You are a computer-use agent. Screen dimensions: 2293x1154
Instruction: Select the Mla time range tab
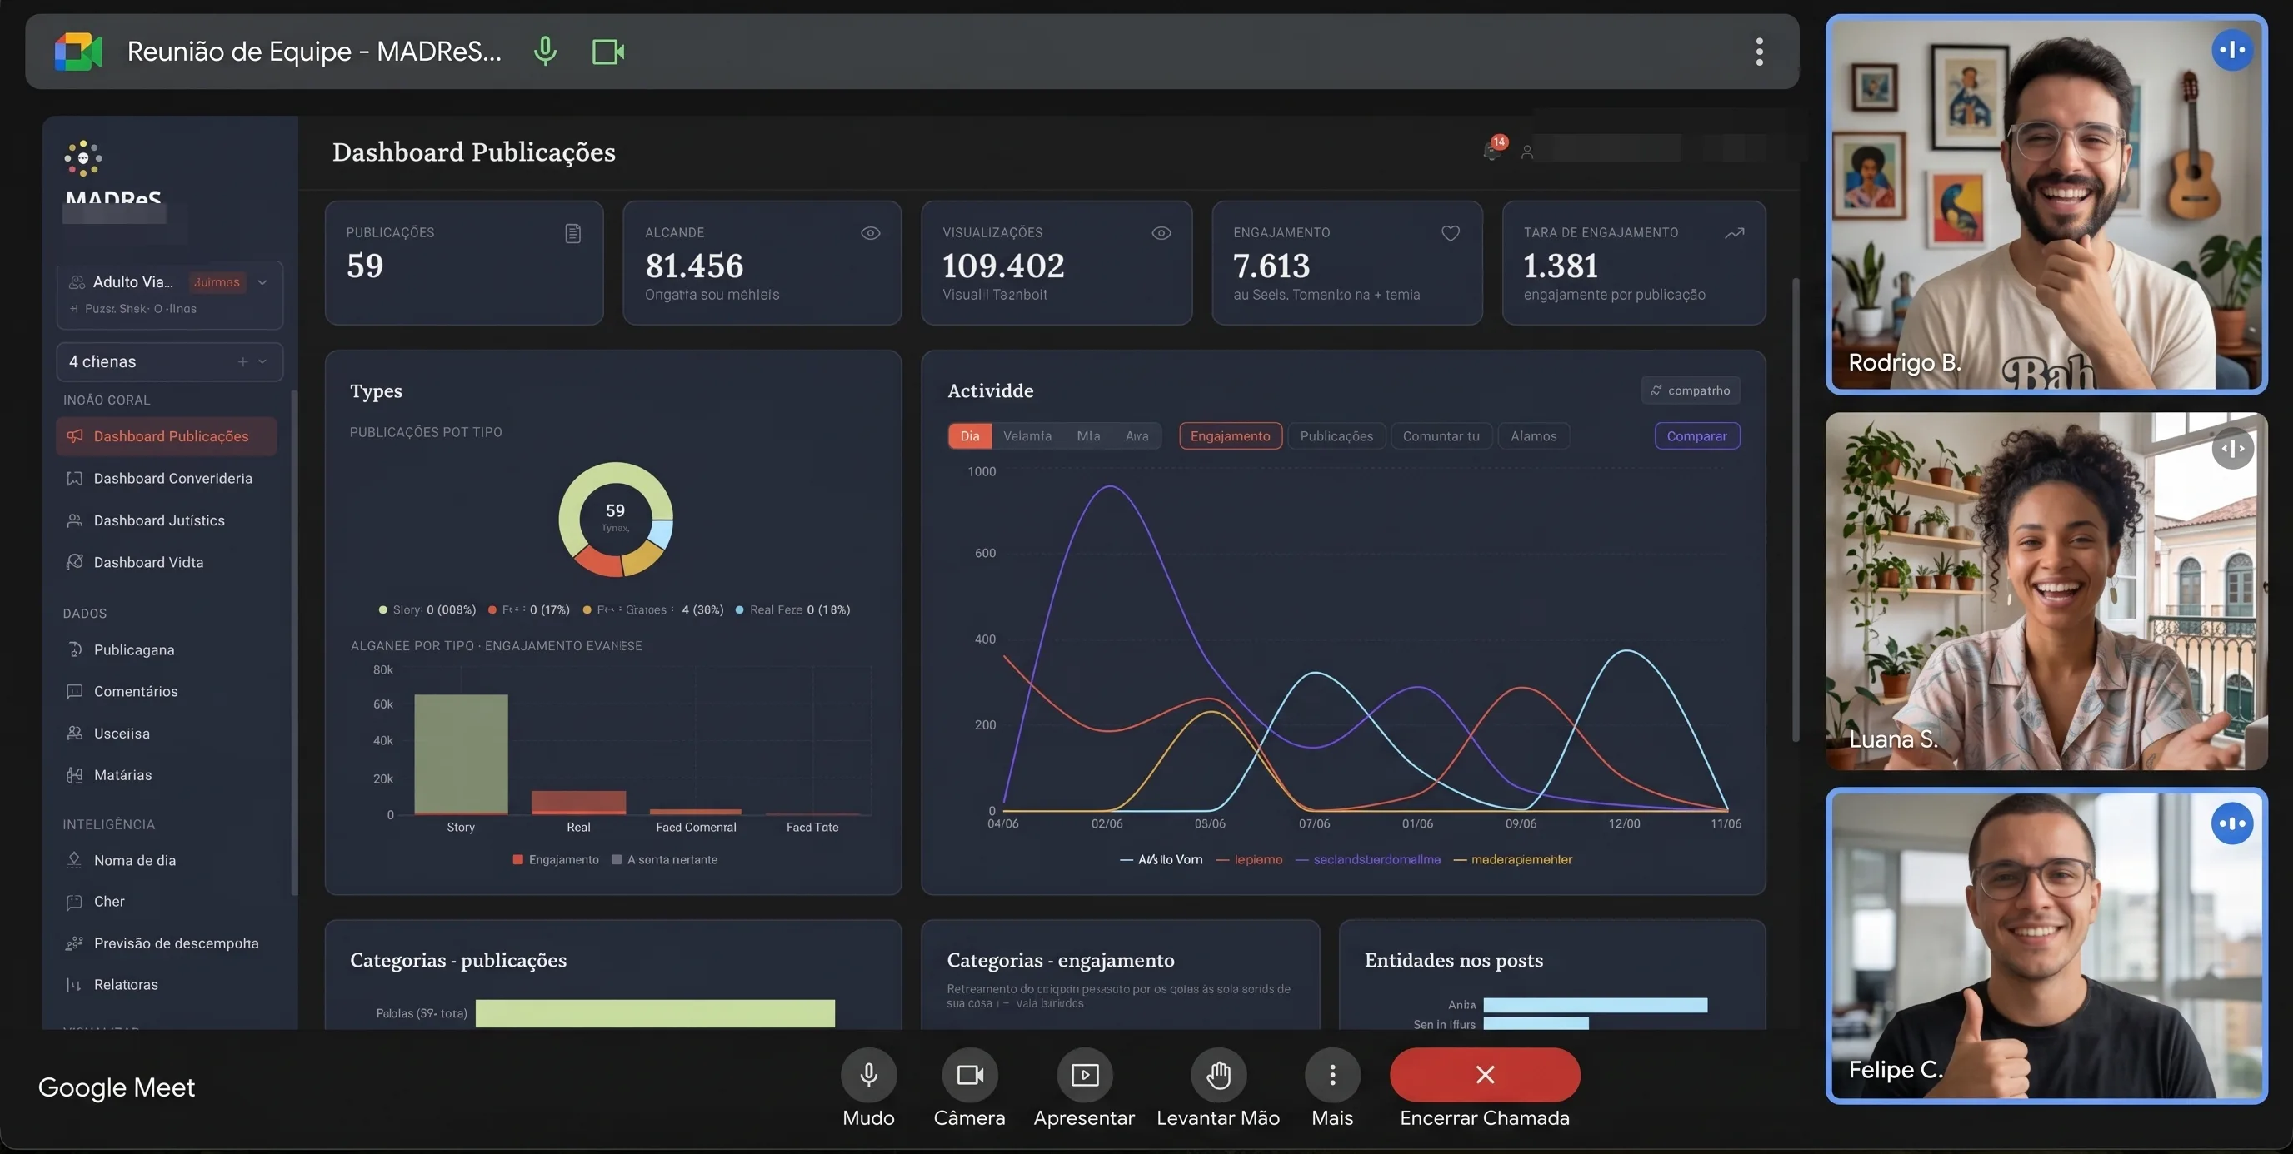[1087, 436]
